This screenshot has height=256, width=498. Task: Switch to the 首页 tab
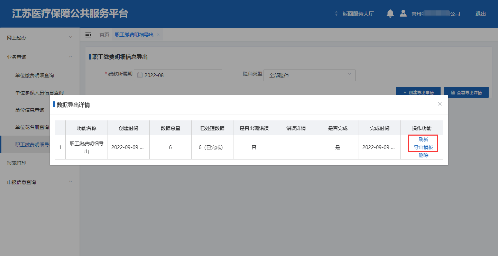click(x=104, y=35)
